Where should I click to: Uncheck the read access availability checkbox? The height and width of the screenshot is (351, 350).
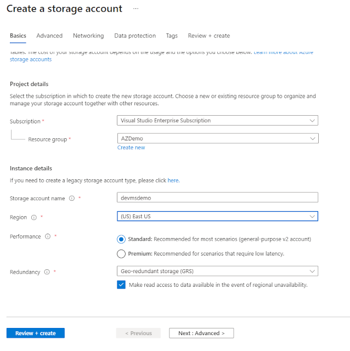[x=121, y=285]
